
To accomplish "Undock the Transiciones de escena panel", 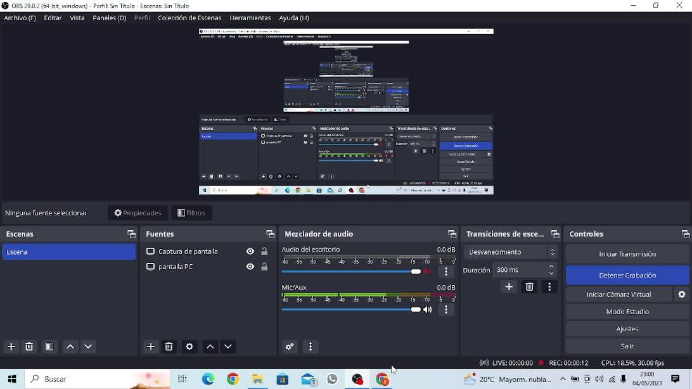I will click(554, 234).
